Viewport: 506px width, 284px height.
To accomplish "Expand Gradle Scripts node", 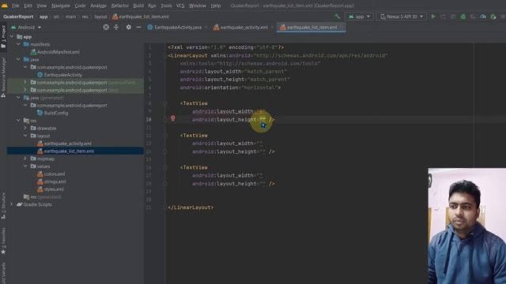I will (12, 204).
